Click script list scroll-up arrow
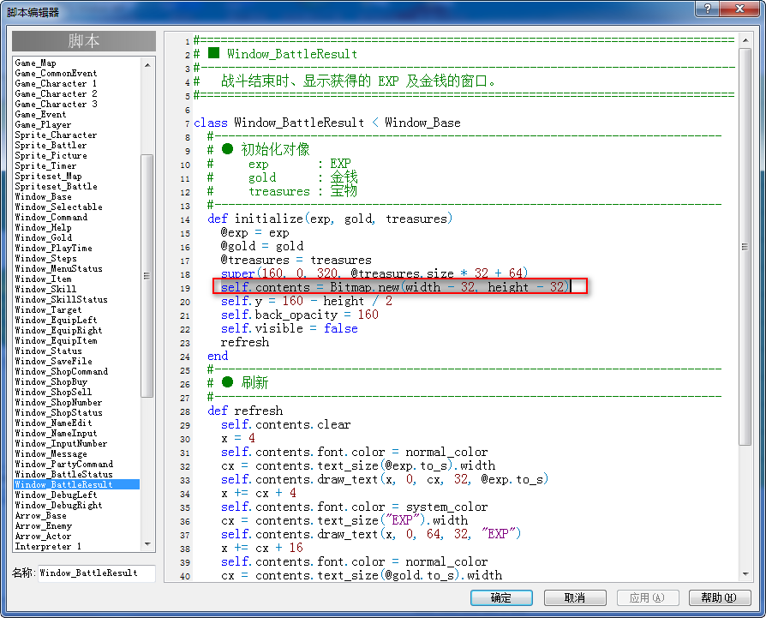Image resolution: width=766 pixels, height=618 pixels. coord(147,64)
